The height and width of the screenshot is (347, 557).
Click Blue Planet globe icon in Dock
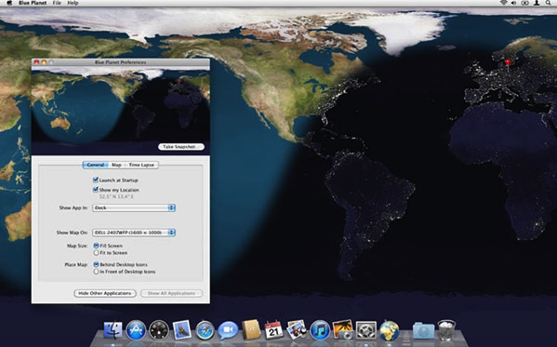(x=389, y=330)
